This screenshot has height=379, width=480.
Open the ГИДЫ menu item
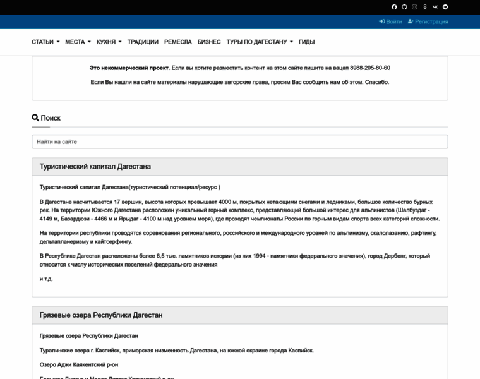point(307,42)
